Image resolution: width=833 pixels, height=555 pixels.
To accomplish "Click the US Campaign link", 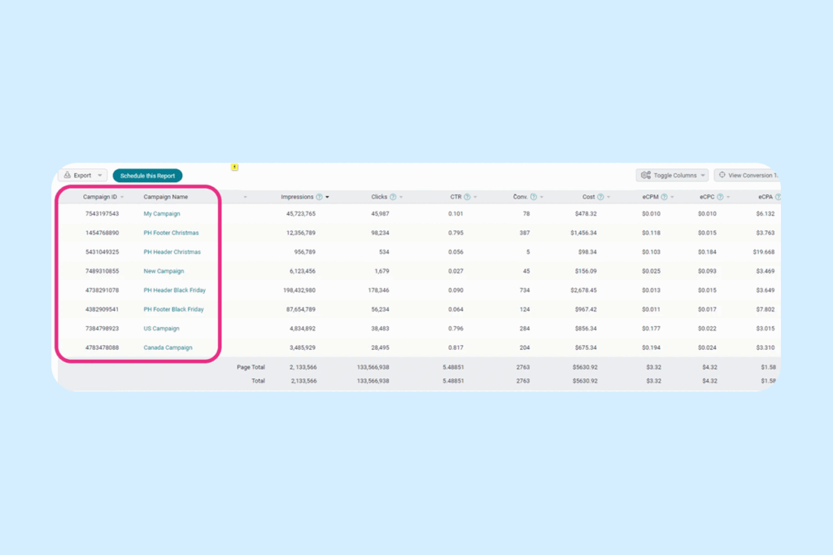I will click(161, 329).
